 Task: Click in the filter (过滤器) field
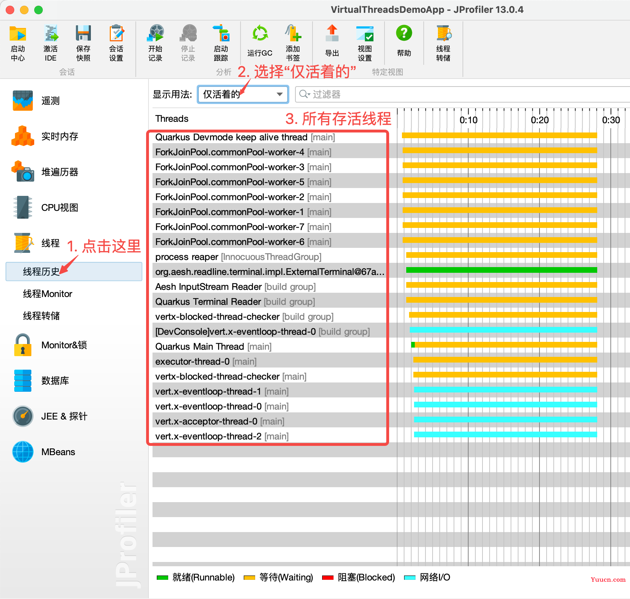tap(463, 94)
